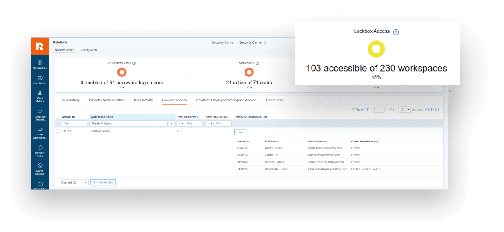Go to the next page of results
Viewport: 504px width, 232px height.
(x=433, y=110)
